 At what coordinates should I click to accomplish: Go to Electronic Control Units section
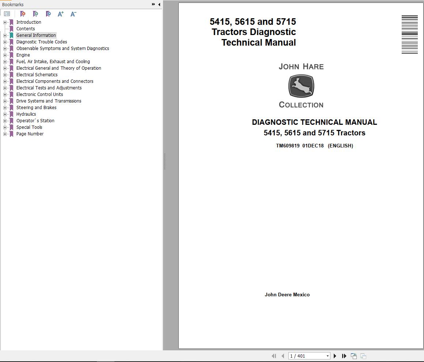pos(39,95)
